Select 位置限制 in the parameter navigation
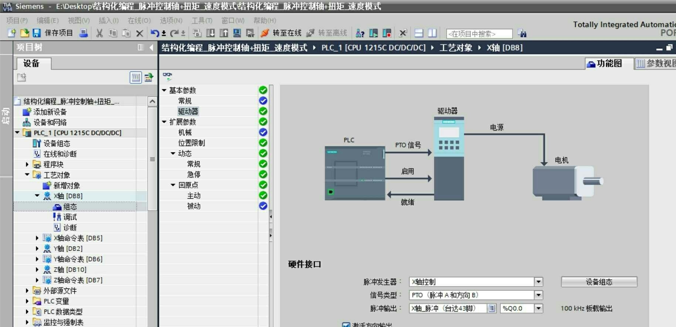The image size is (676, 327). click(191, 143)
